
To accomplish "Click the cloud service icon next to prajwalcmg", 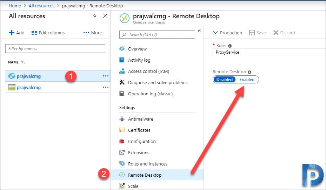I will point(12,76).
